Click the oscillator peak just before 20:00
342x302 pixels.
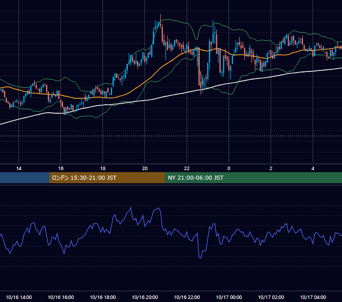(131, 207)
